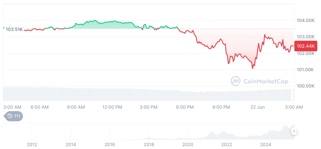Jump to 2018 on the overview timeline
The image size is (321, 149).
coord(149,144)
